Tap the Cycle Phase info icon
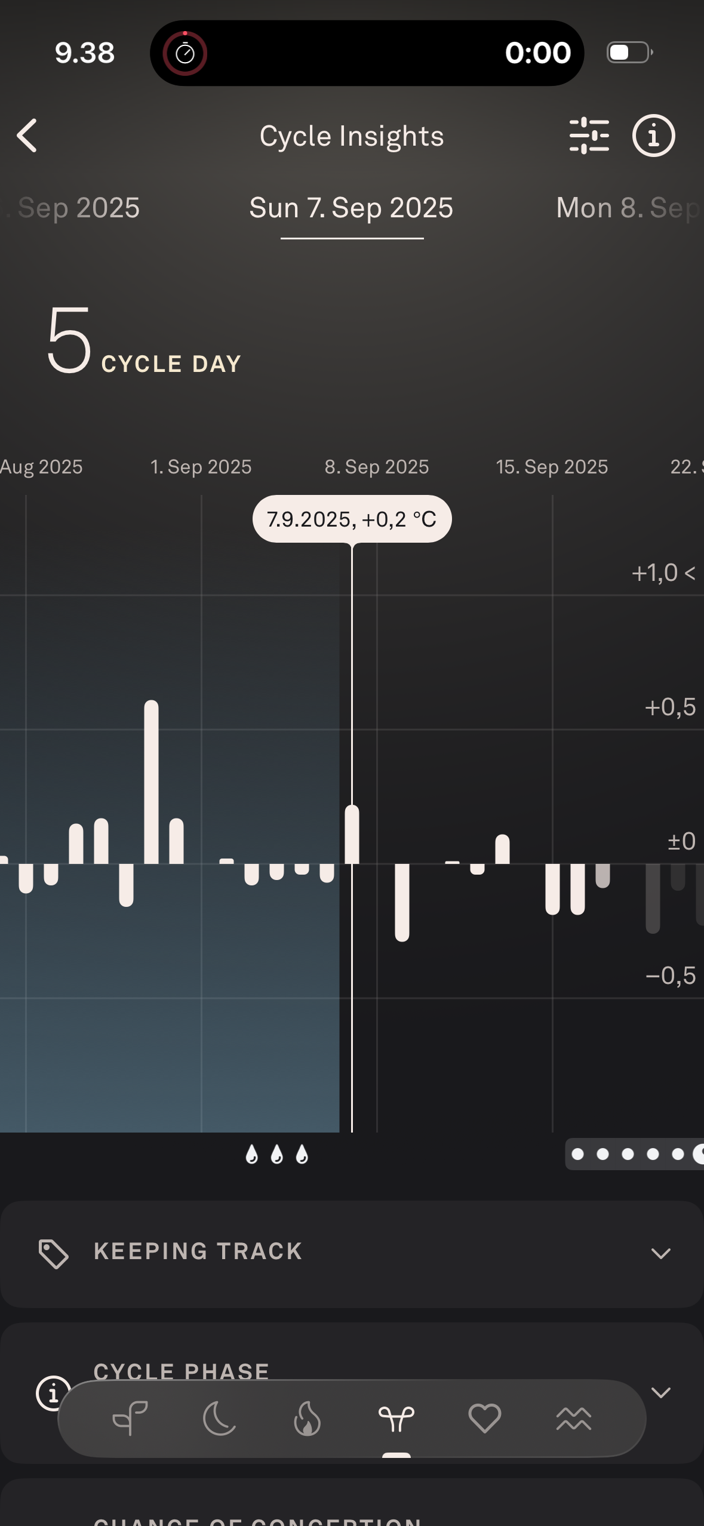 click(51, 1393)
